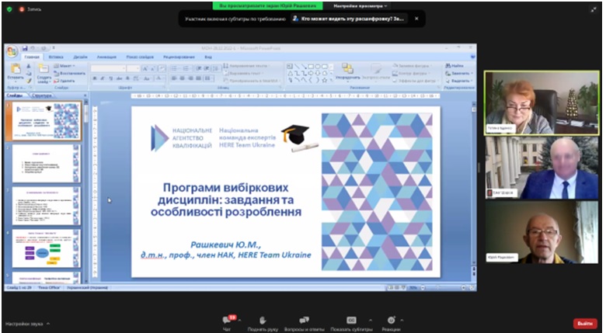Toggle align text left in Абзац group
This screenshot has width=606, height=333.
174,78
